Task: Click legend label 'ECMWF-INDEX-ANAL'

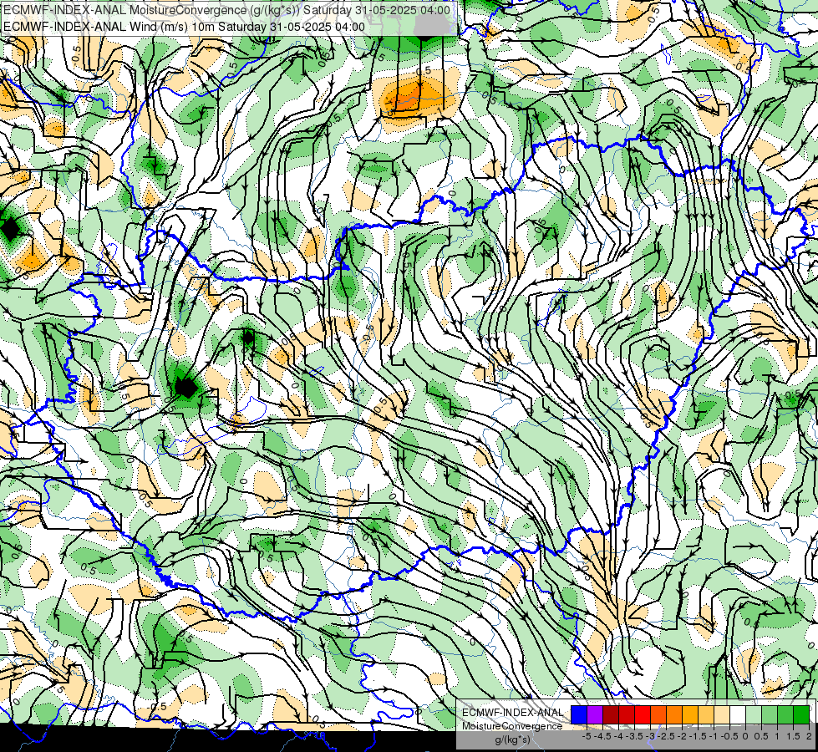Action: 513,713
